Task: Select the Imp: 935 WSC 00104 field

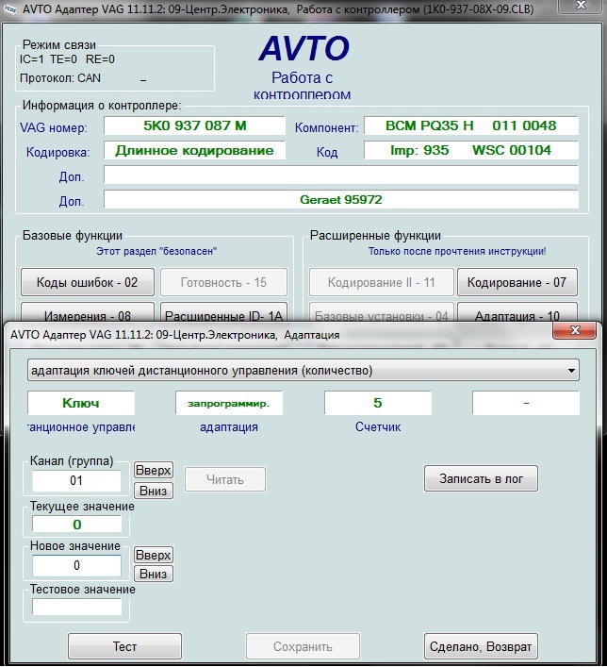Action: [471, 150]
